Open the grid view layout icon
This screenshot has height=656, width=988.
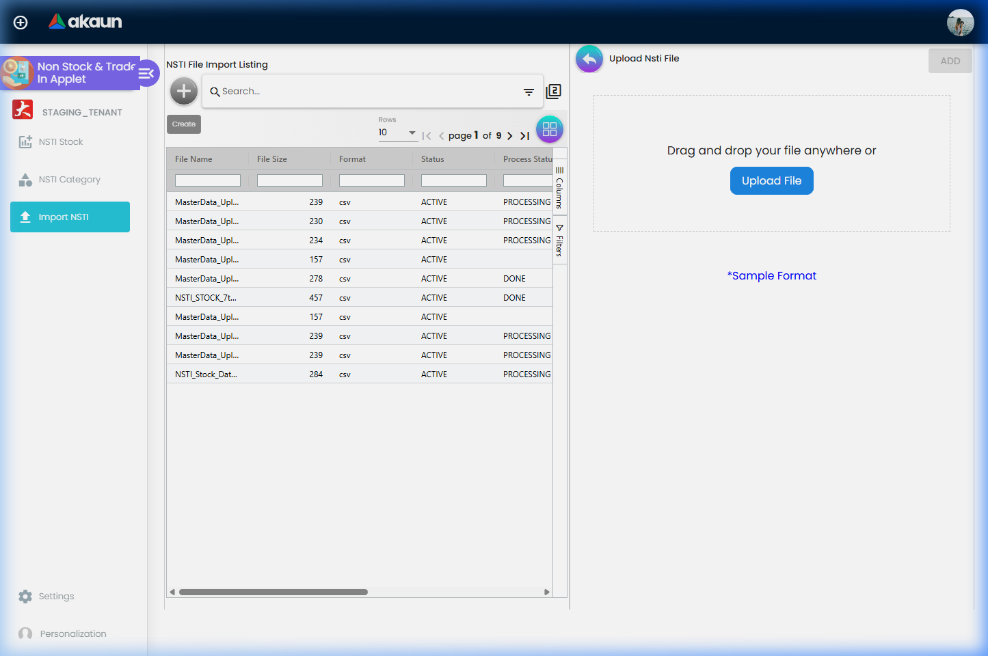(550, 128)
